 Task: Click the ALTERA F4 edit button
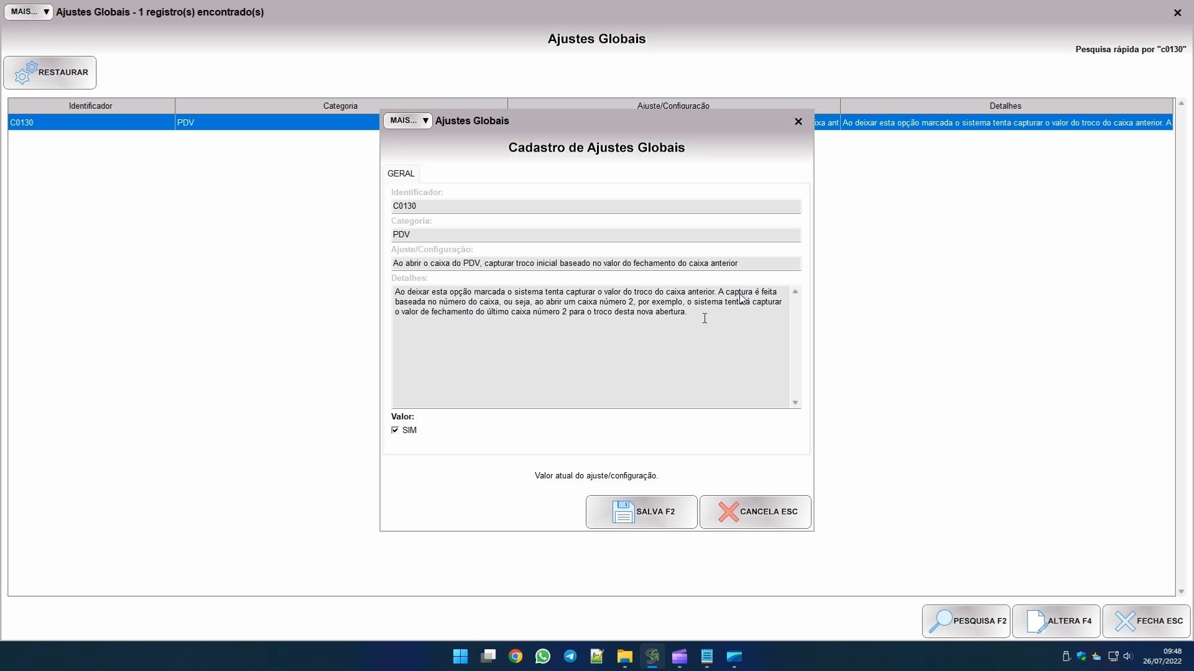click(1056, 621)
